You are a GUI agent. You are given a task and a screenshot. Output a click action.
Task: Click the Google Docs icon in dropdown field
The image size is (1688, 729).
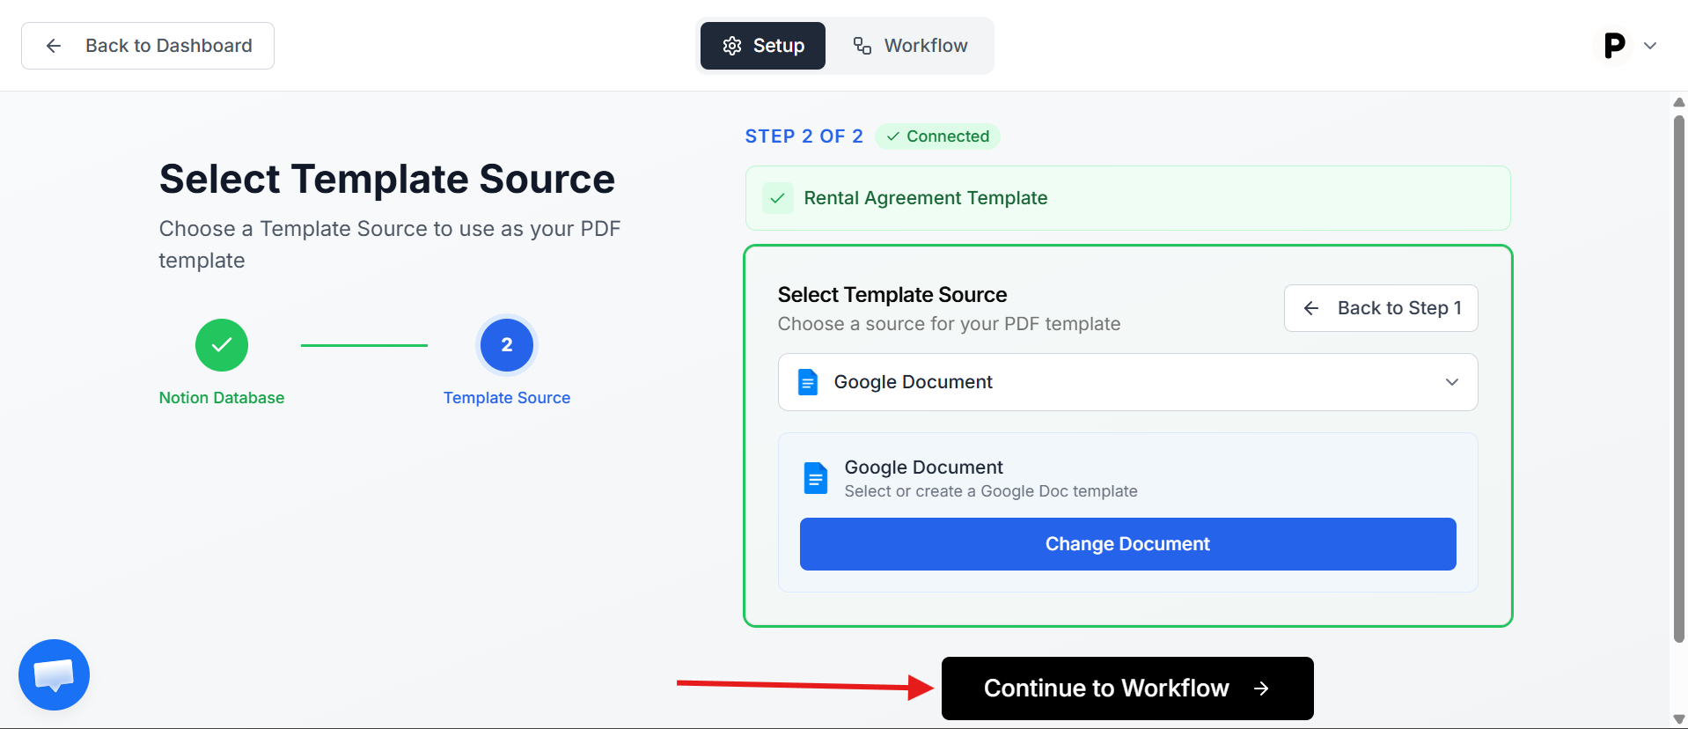(807, 382)
